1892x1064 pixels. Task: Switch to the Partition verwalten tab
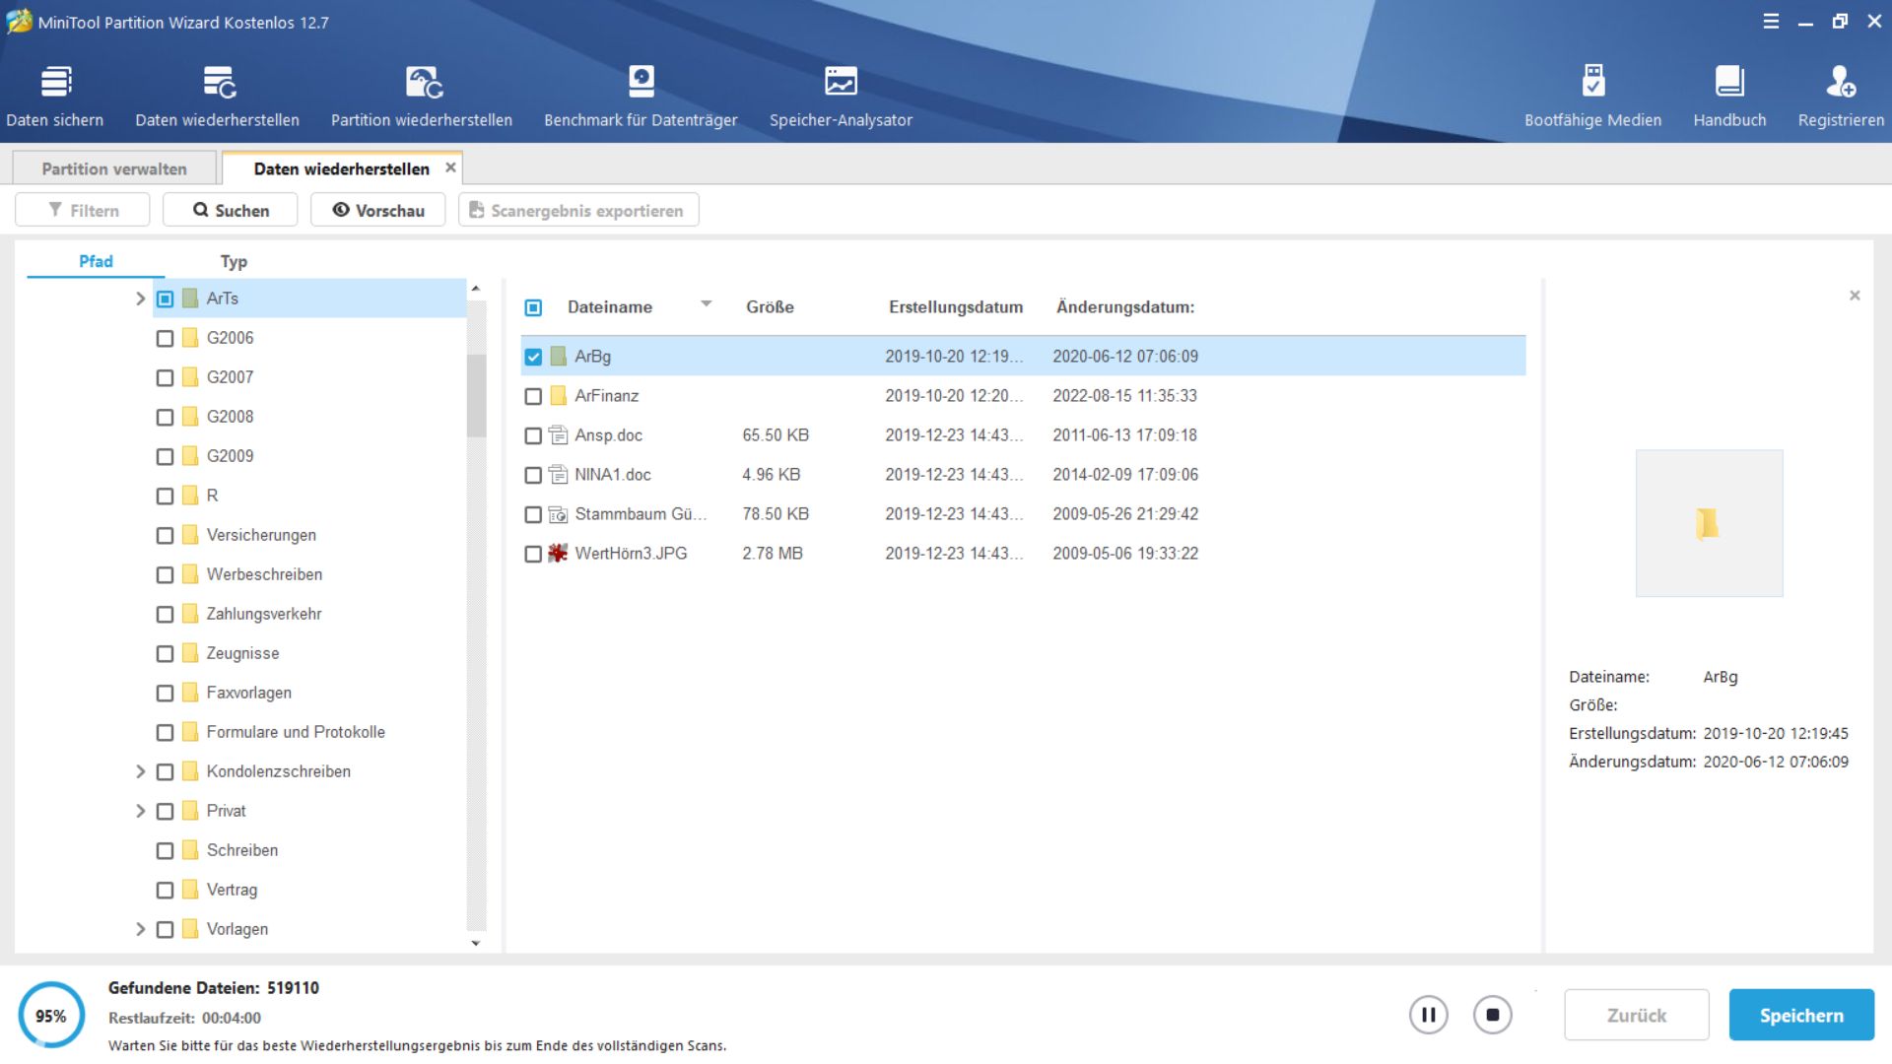(114, 168)
